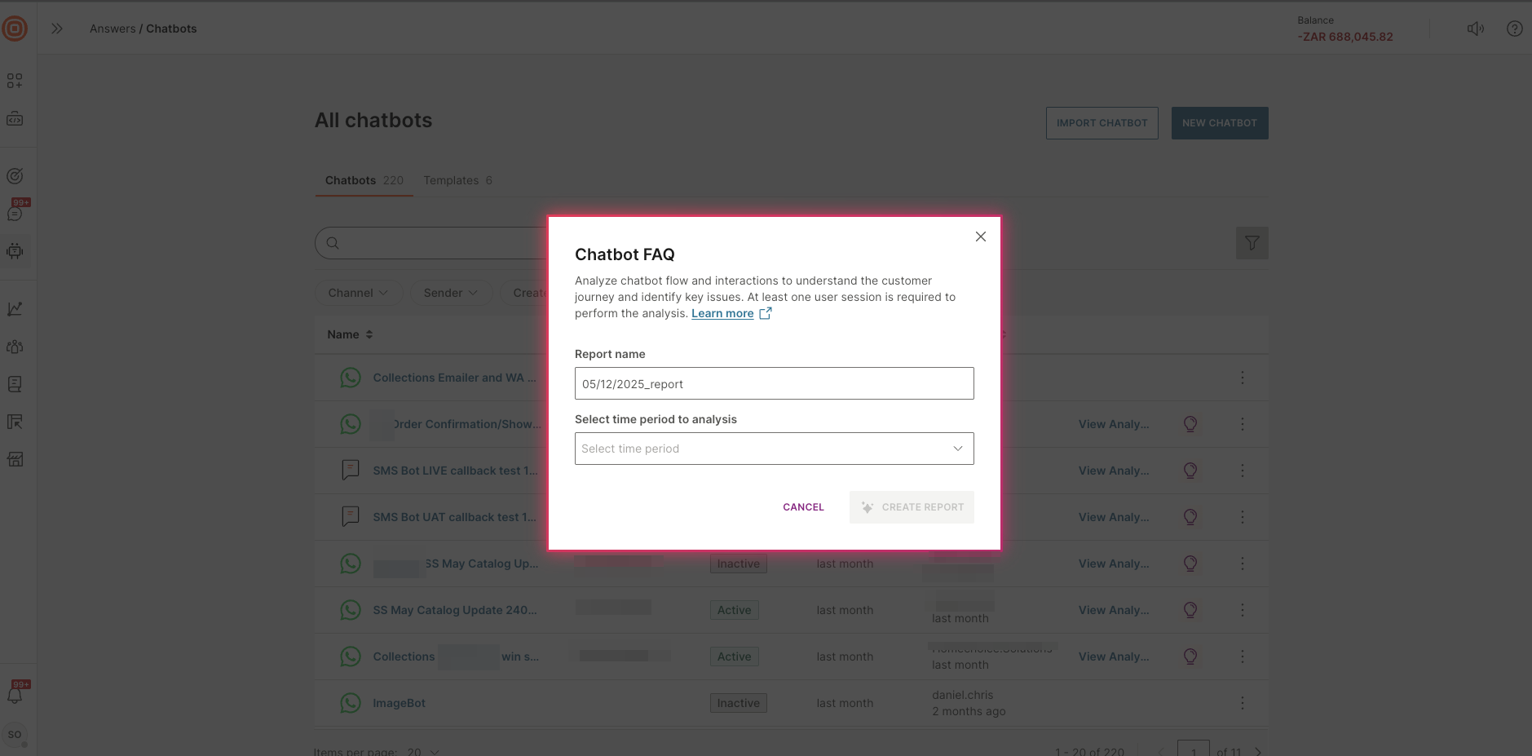Click the search field magnifier icon
Image resolution: width=1532 pixels, height=756 pixels.
tap(333, 243)
